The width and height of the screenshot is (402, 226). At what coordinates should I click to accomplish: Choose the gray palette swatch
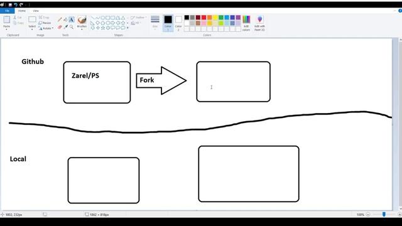coord(192,18)
